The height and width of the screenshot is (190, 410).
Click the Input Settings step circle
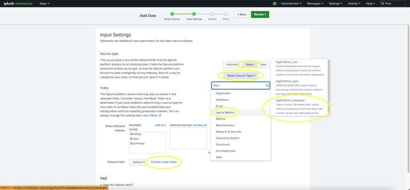[194, 14]
